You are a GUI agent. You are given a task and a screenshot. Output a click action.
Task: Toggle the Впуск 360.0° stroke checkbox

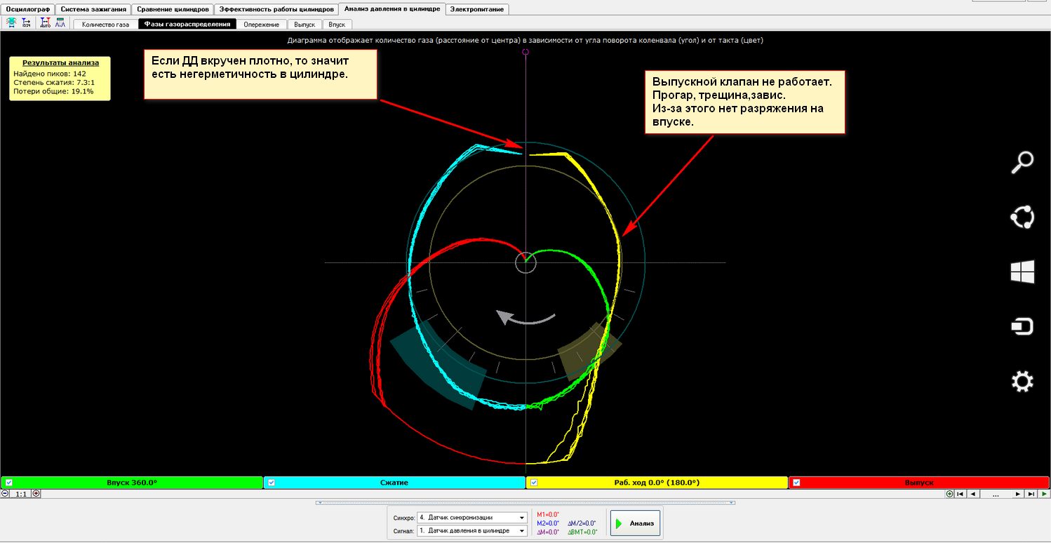[8, 483]
